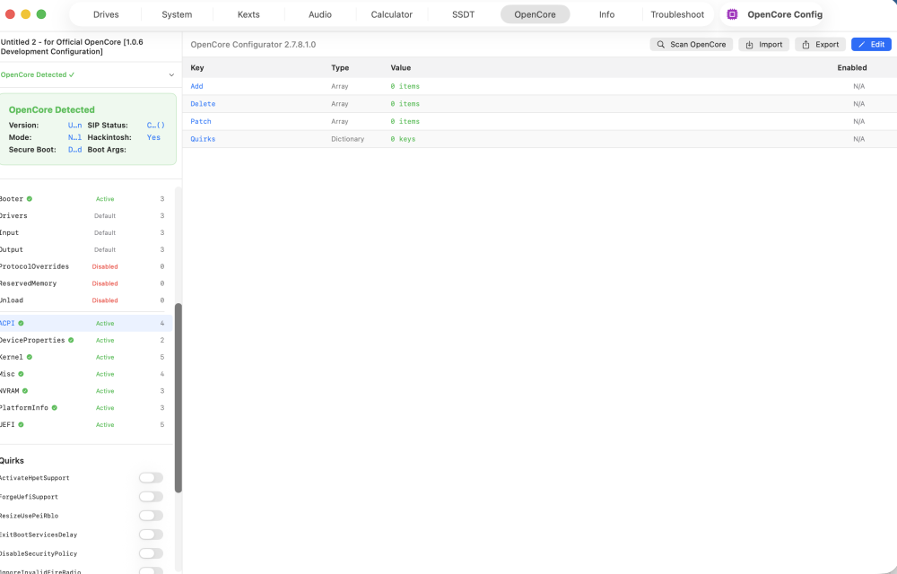Click green check beside PlatformInfo

click(x=55, y=408)
